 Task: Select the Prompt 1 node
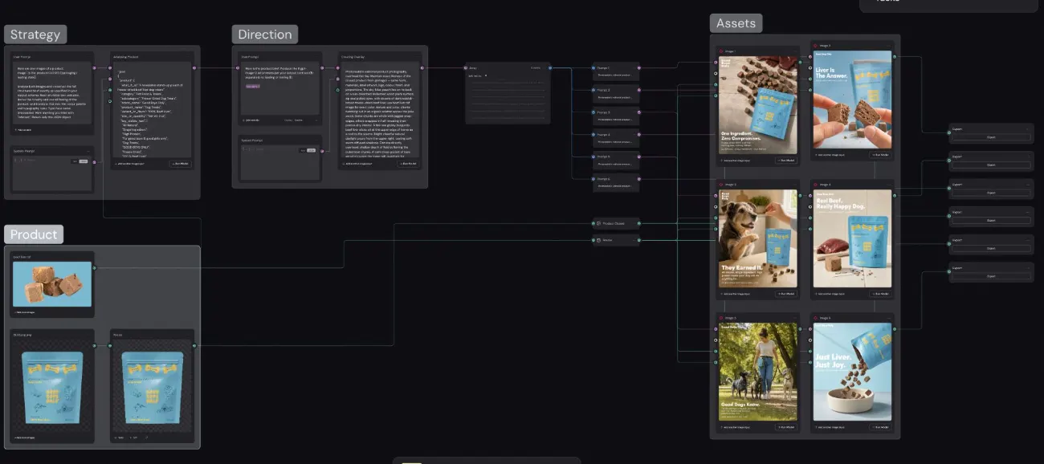tap(616, 71)
